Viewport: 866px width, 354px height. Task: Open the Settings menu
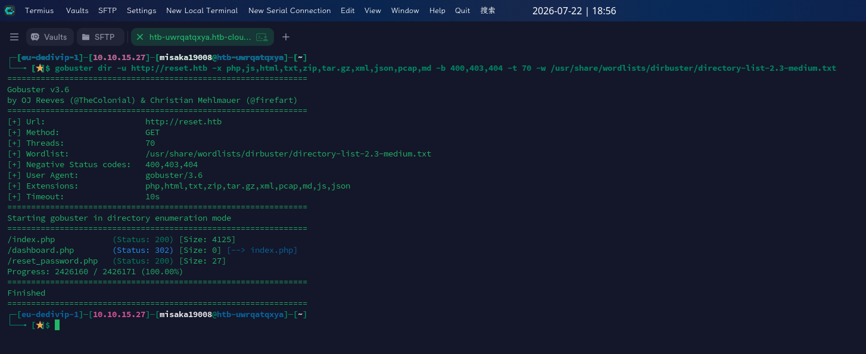click(x=142, y=11)
